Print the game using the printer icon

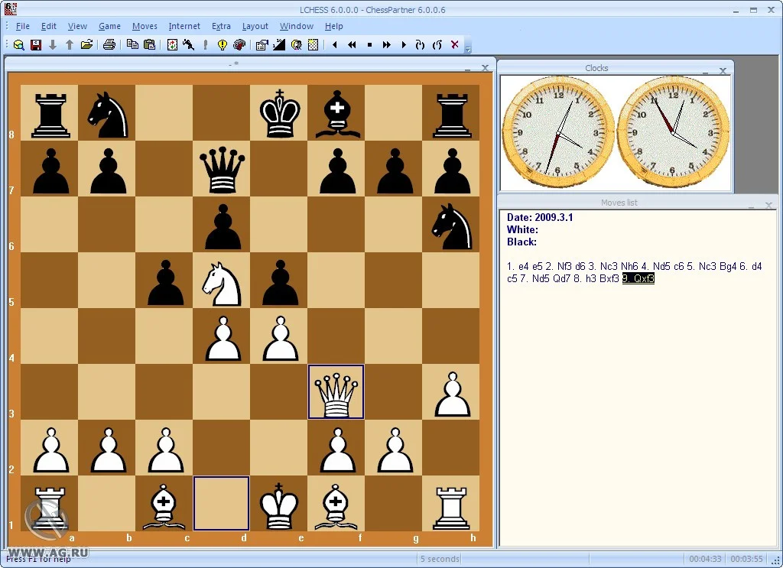click(109, 45)
